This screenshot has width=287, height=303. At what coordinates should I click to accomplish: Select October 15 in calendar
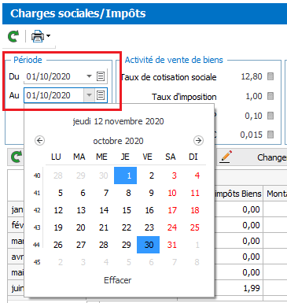pos(127,210)
